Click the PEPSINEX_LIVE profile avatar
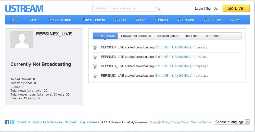Screen dimensions: 255x132 [22, 40]
